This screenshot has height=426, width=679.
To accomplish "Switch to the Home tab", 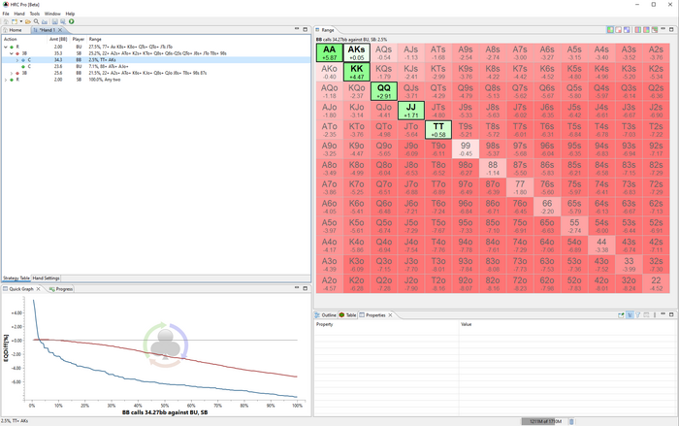I will [x=13, y=30].
